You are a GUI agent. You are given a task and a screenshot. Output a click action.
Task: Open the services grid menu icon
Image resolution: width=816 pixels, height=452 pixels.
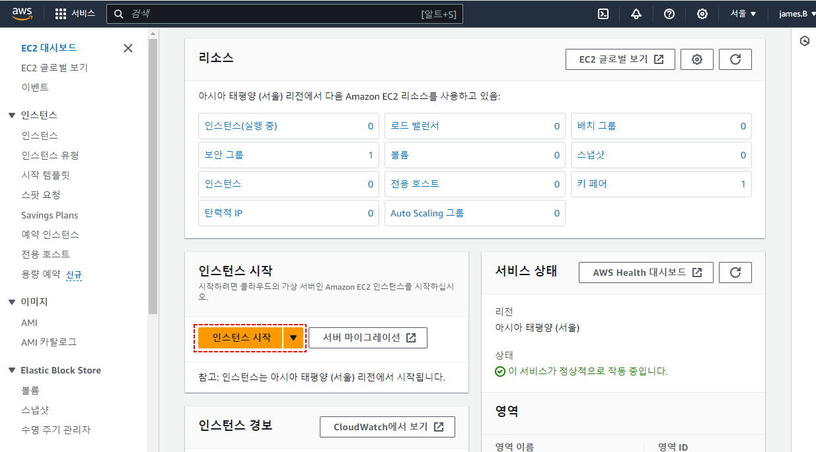[61, 14]
